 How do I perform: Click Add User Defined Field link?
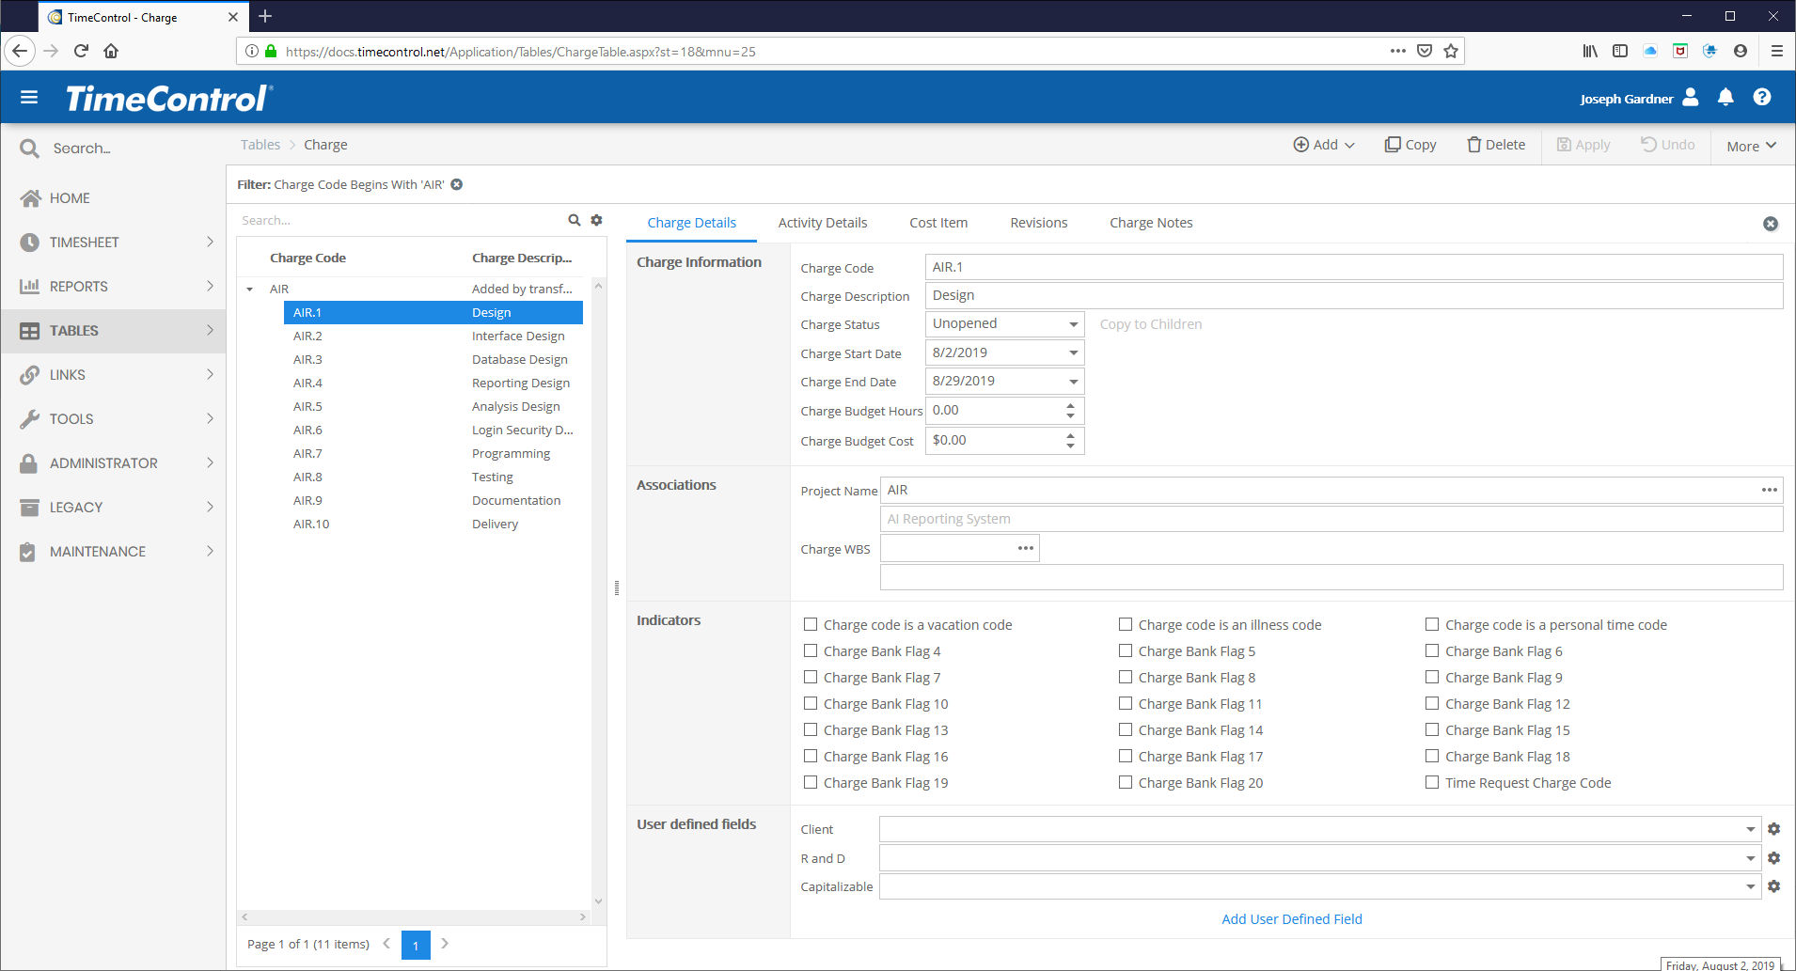coord(1291,919)
